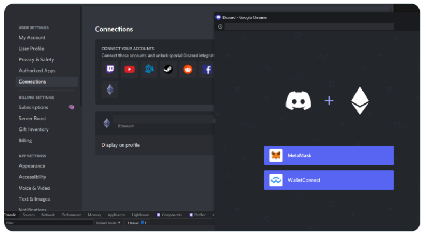426x235 pixels.
Task: Open Appearance settings
Action: pyautogui.click(x=32, y=166)
